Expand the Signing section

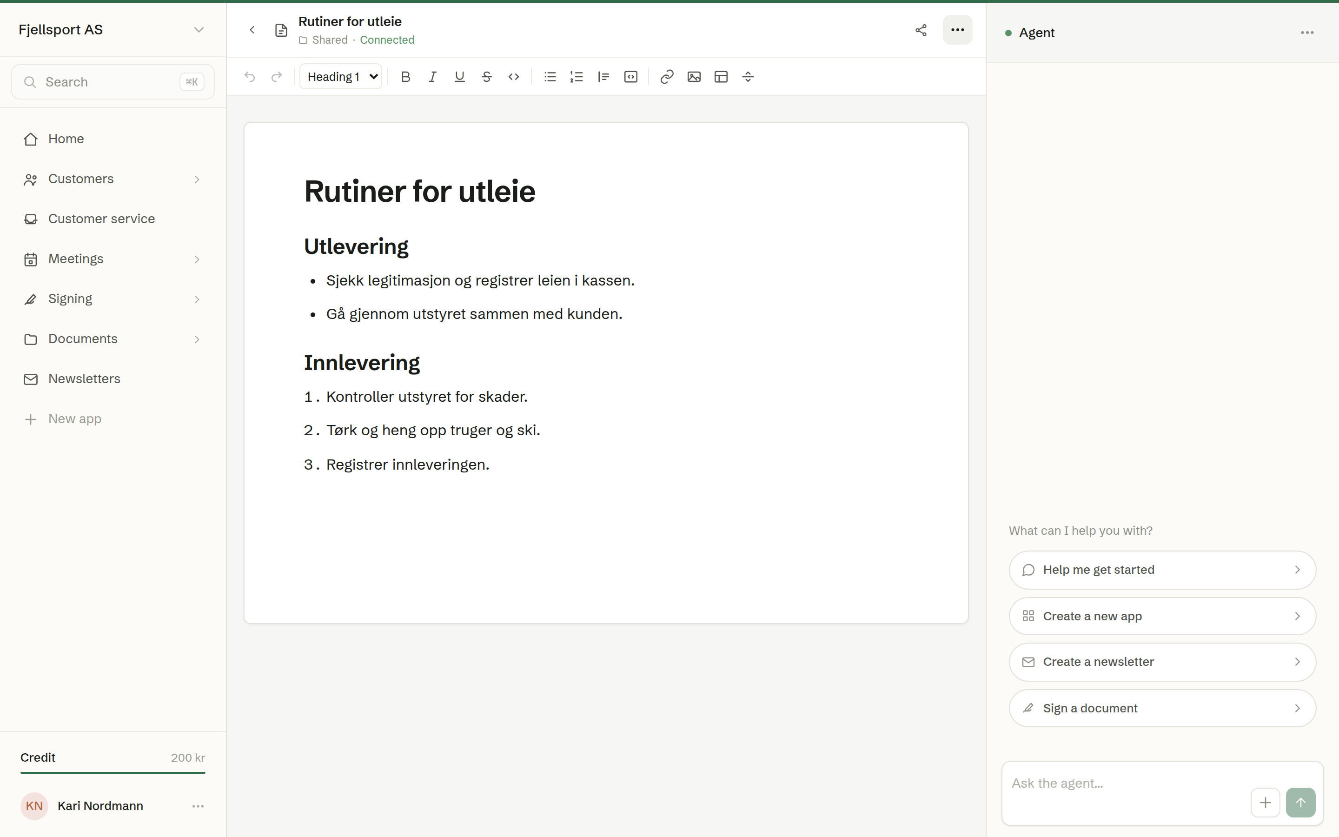(x=197, y=299)
